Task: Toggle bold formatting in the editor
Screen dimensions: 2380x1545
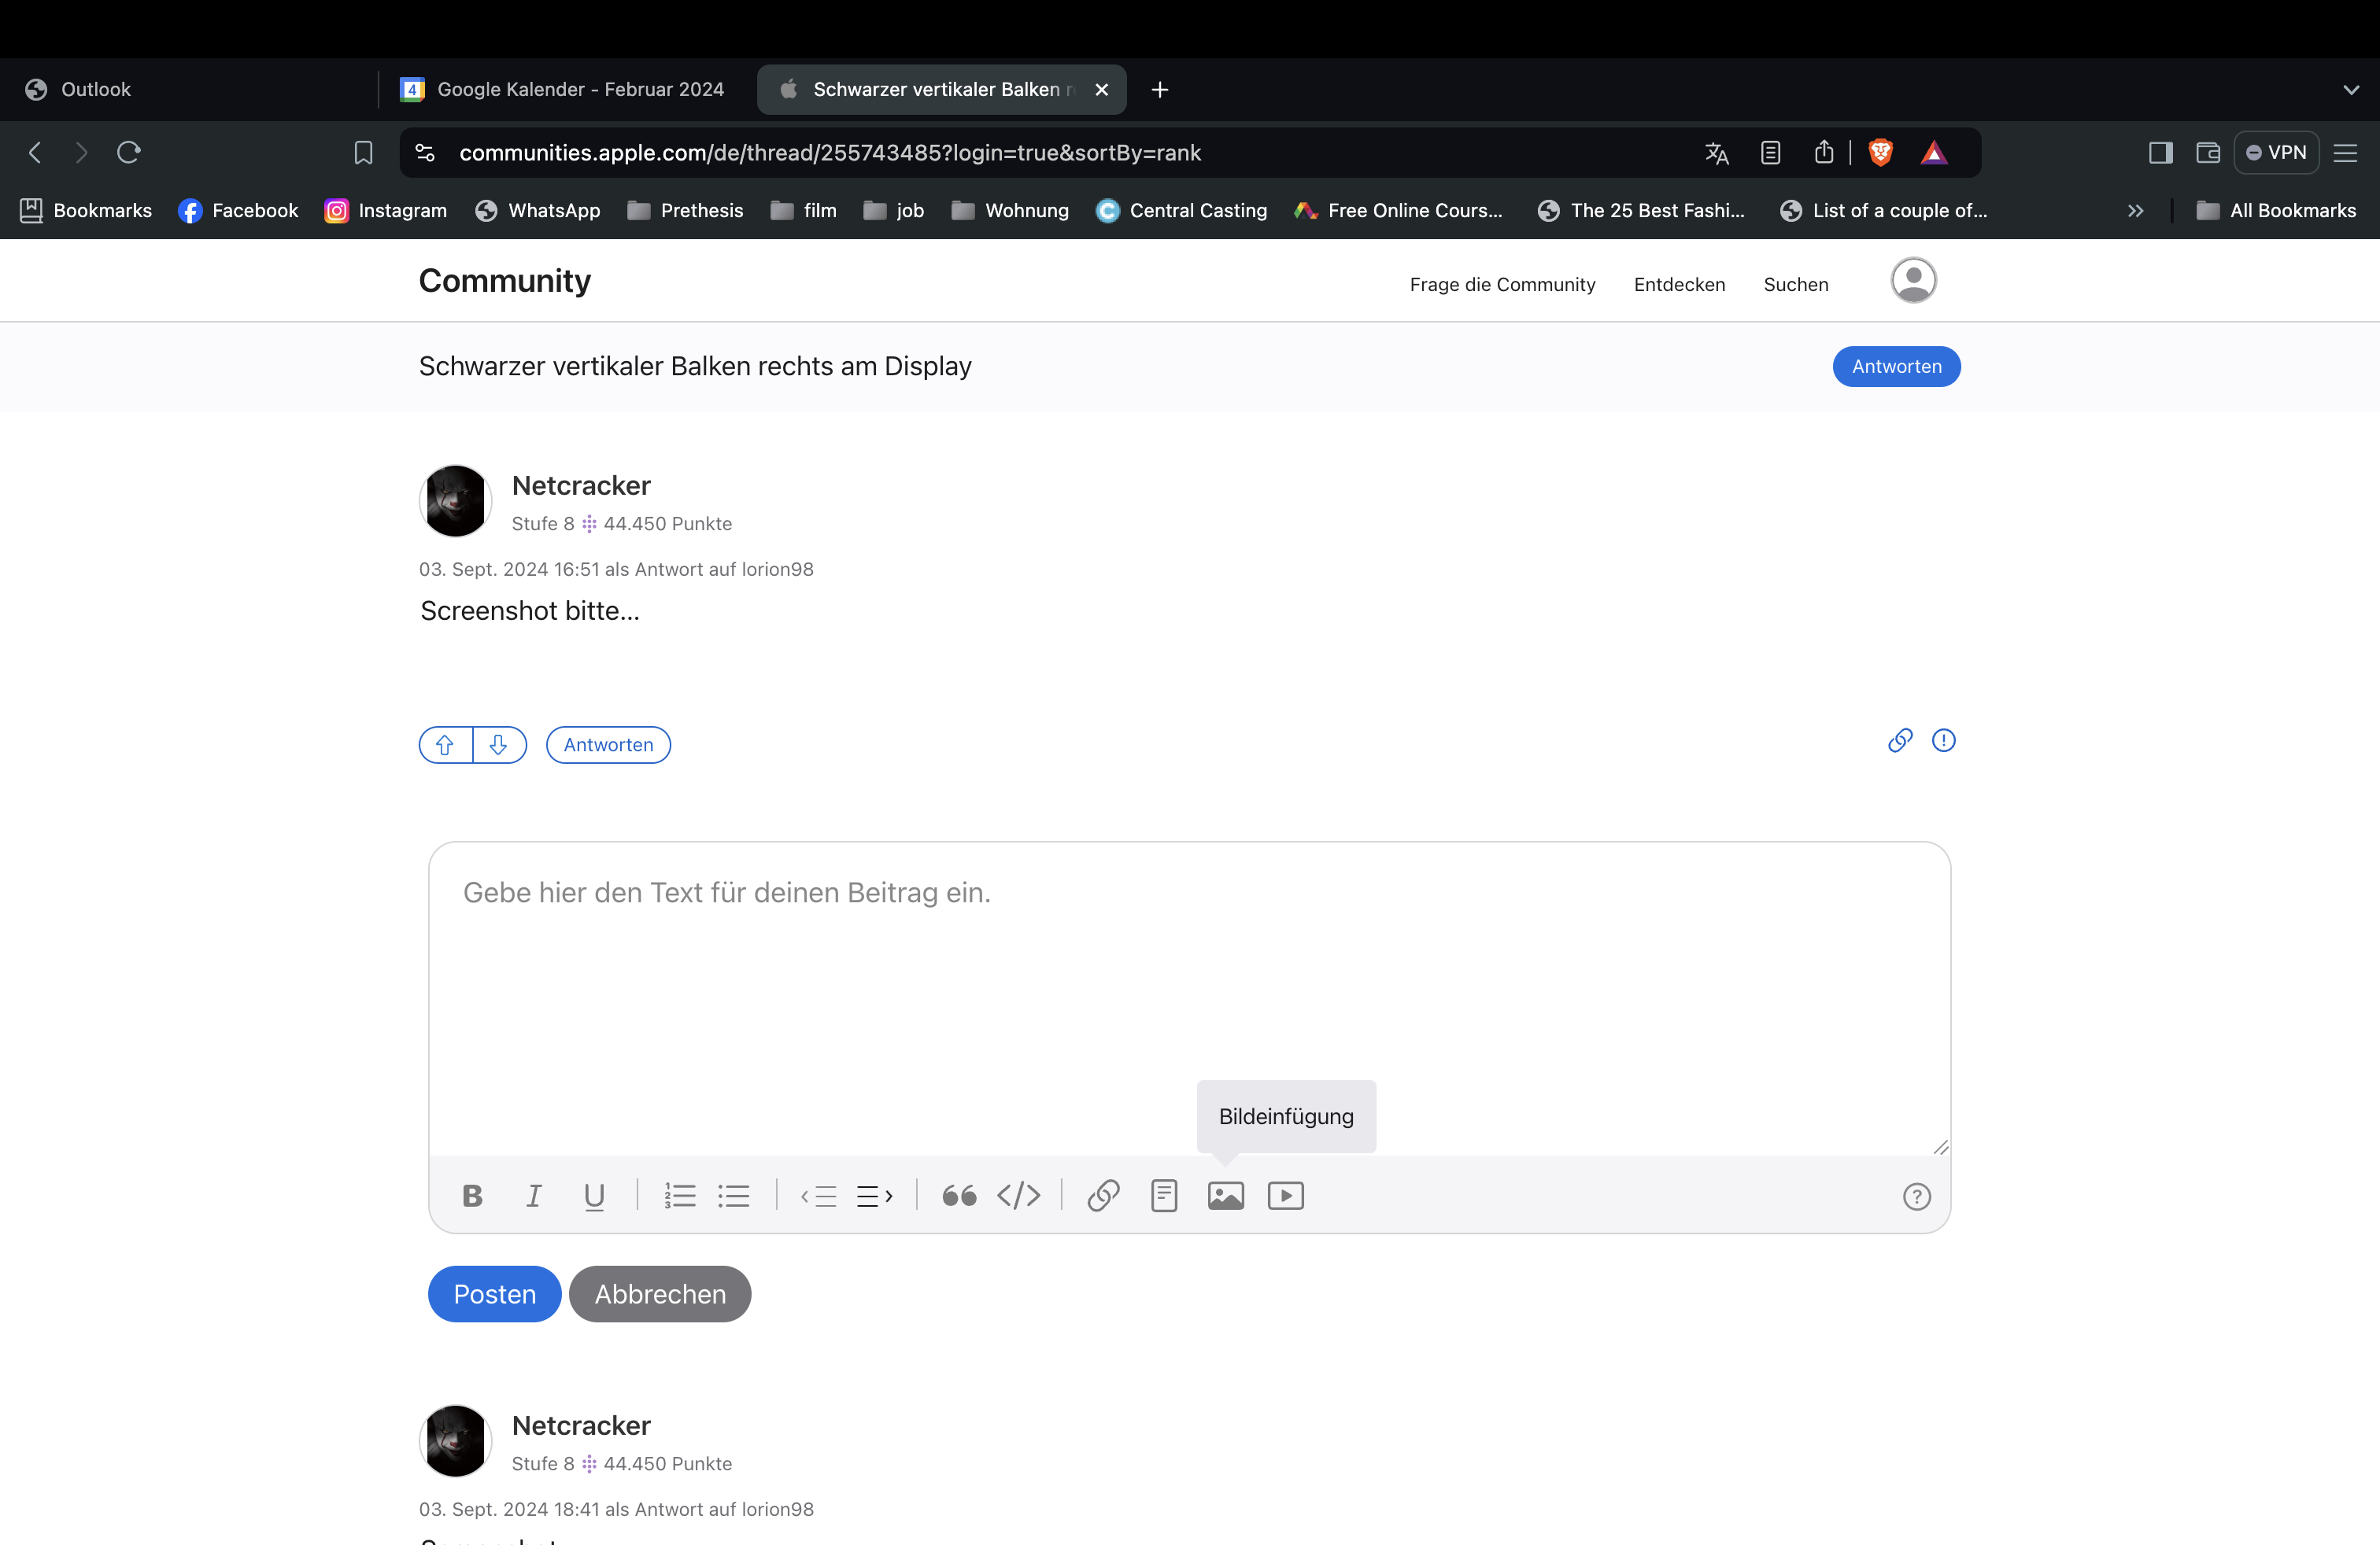Action: click(x=473, y=1195)
